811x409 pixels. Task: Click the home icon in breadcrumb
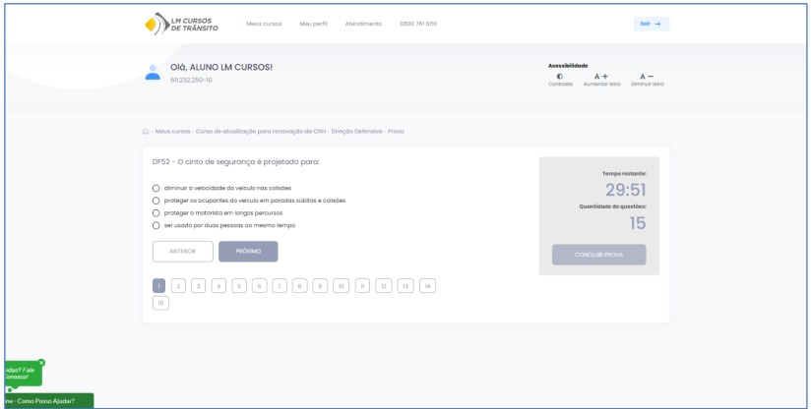click(x=146, y=131)
